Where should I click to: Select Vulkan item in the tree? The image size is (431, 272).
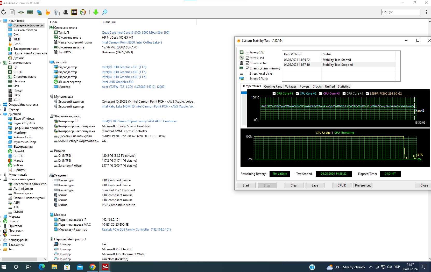pyautogui.click(x=18, y=165)
